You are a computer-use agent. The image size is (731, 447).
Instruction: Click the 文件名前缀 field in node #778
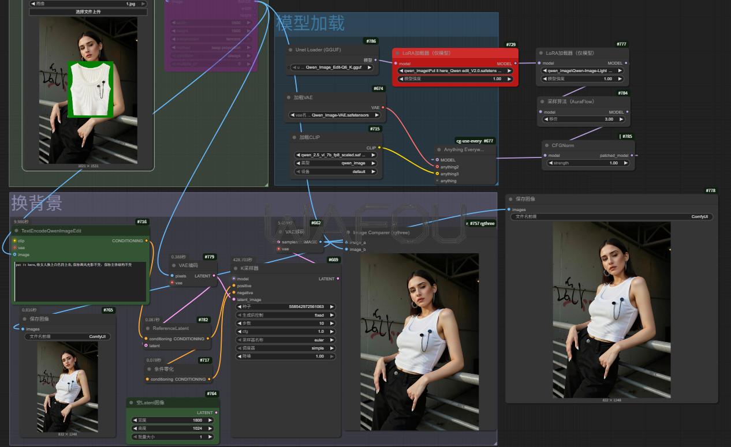coord(611,217)
